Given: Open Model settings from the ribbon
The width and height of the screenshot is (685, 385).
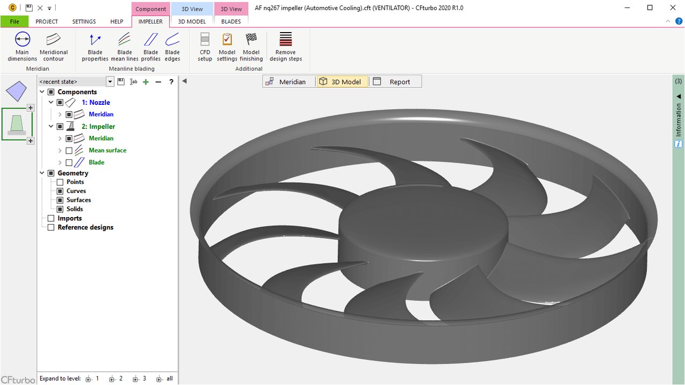Looking at the screenshot, I should 227,47.
